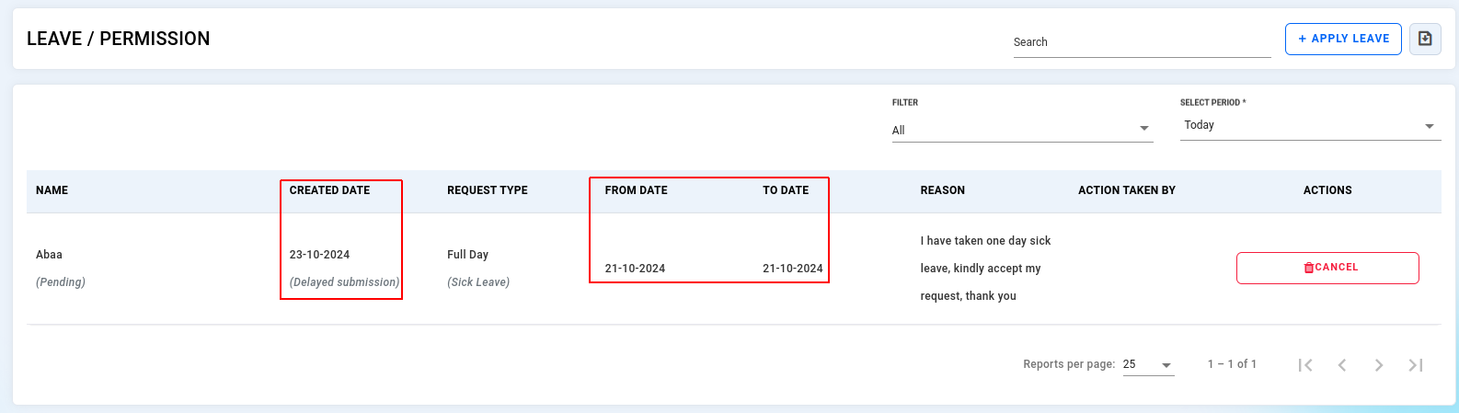
Task: Open the Filter dropdown showing All
Action: (x=1022, y=130)
